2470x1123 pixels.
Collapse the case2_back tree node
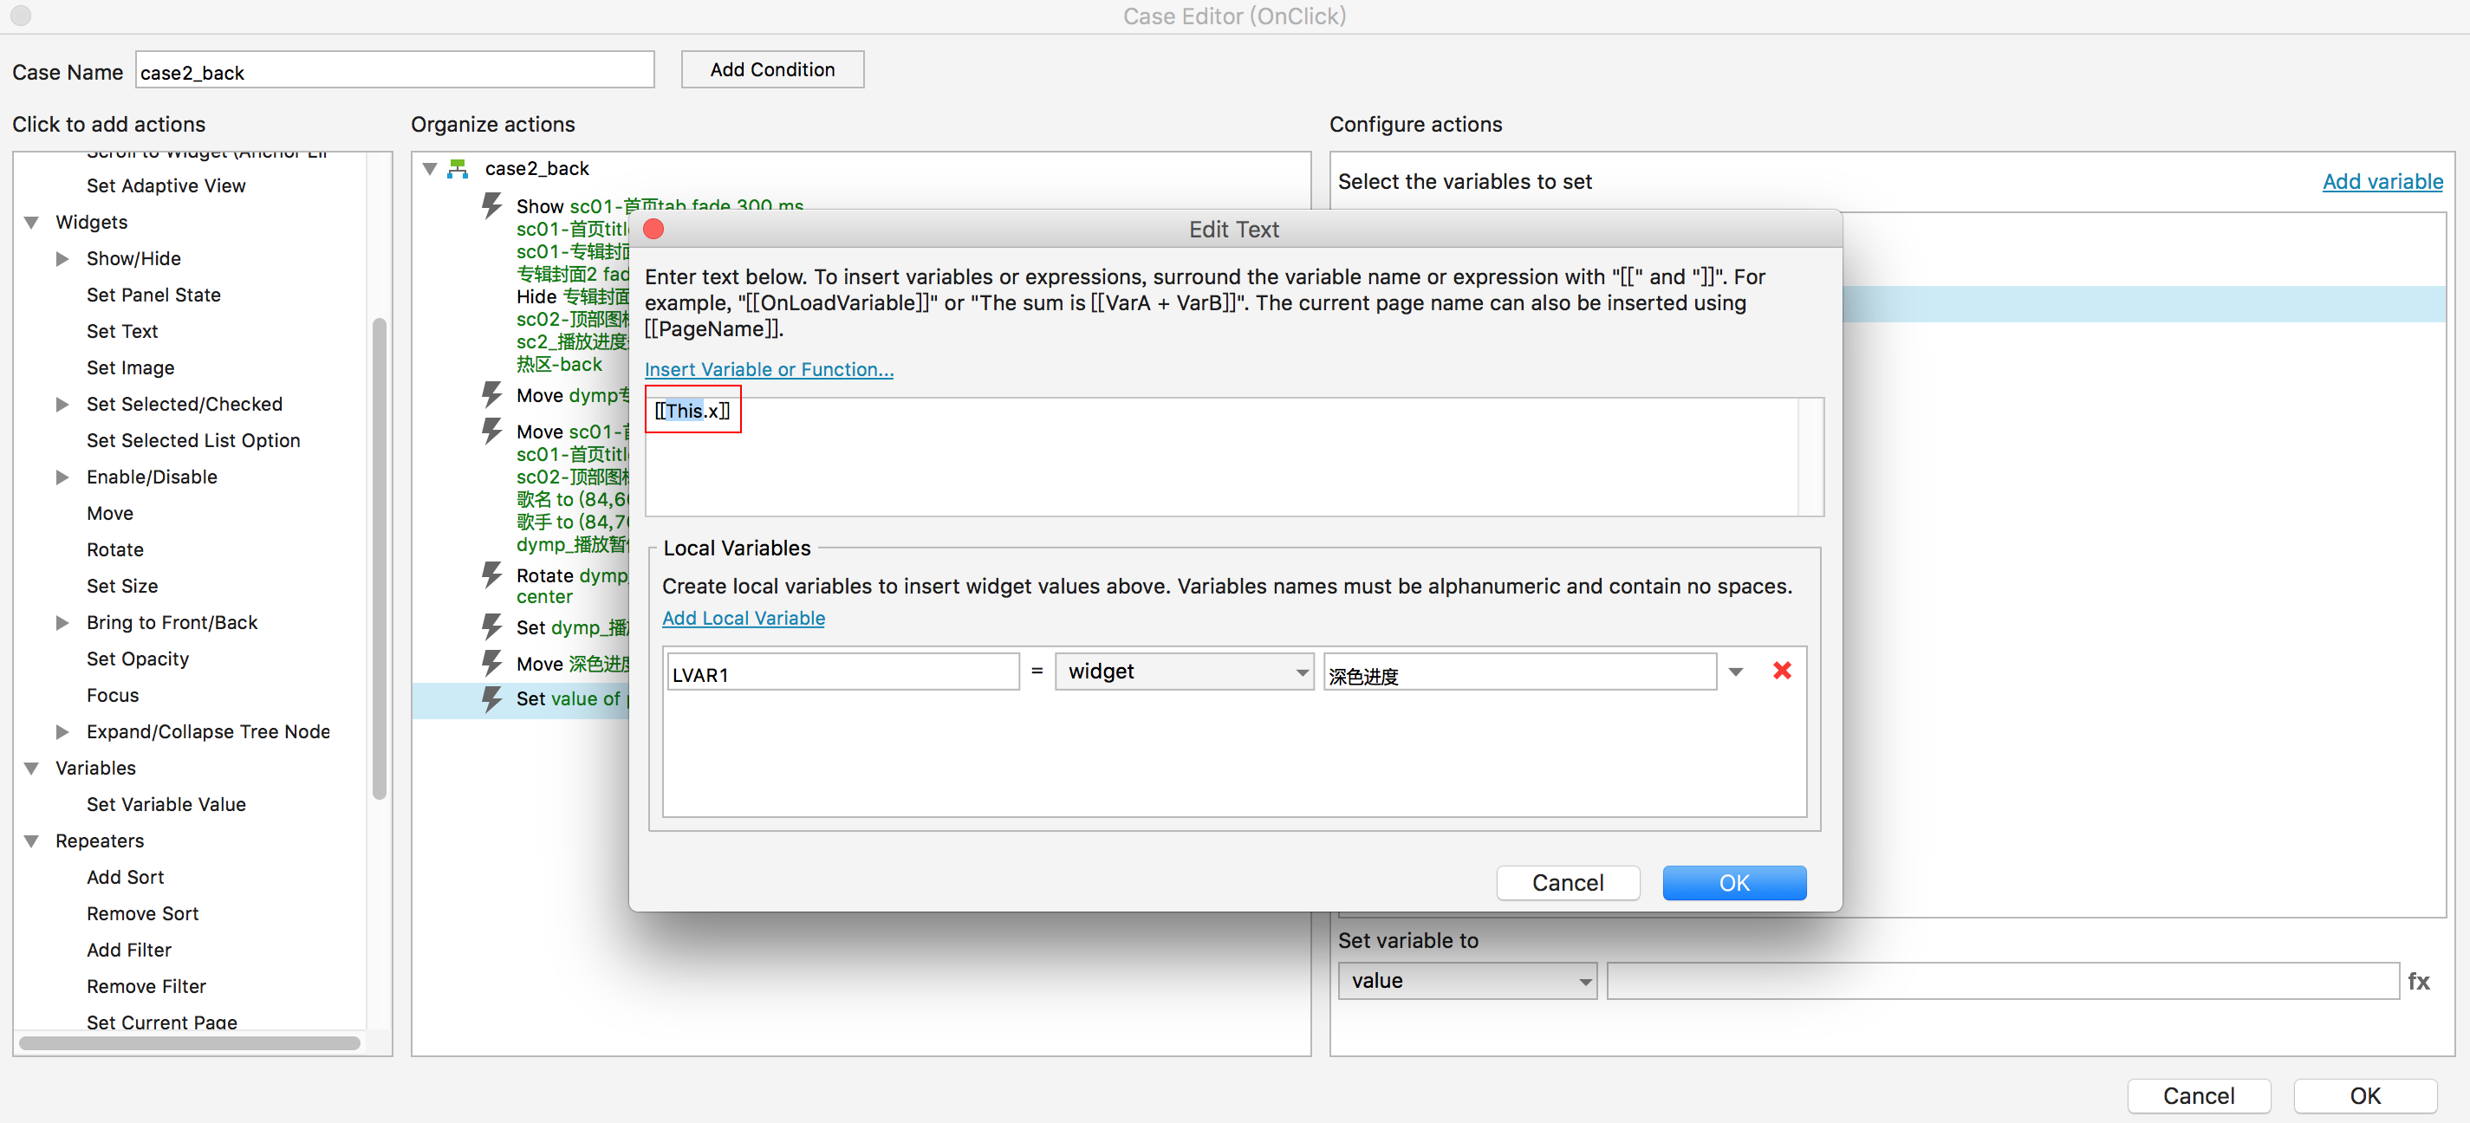[x=431, y=169]
